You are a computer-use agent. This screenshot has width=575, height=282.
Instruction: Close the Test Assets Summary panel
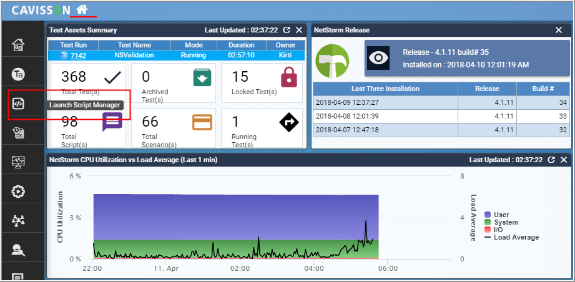[299, 30]
